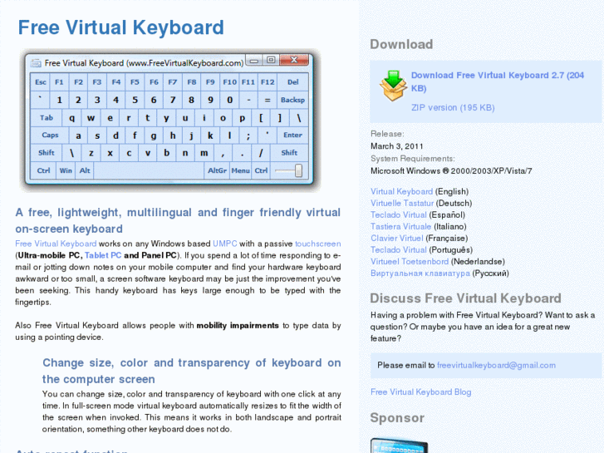Click the sponsor product image
Image resolution: width=604 pixels, height=453 pixels.
pos(399,446)
